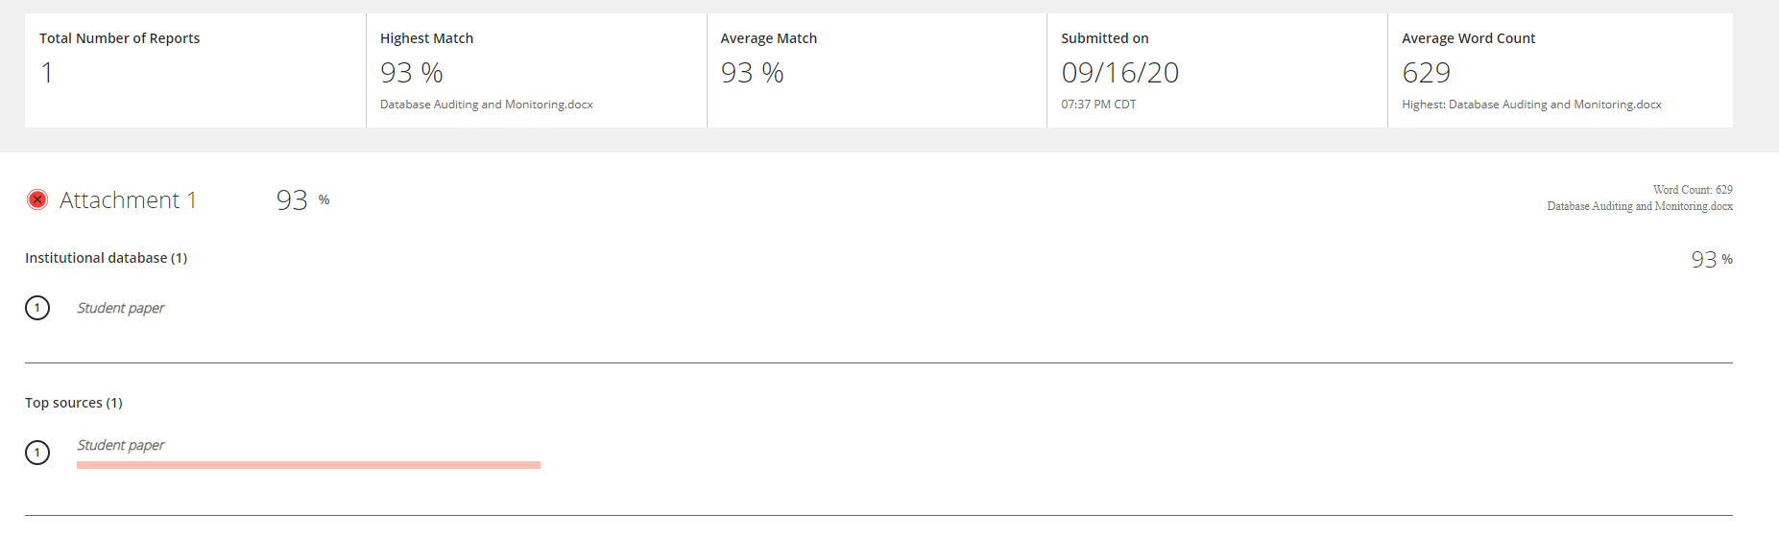The height and width of the screenshot is (537, 1779).
Task: Open the file name under Highest Match
Action: [x=487, y=105]
